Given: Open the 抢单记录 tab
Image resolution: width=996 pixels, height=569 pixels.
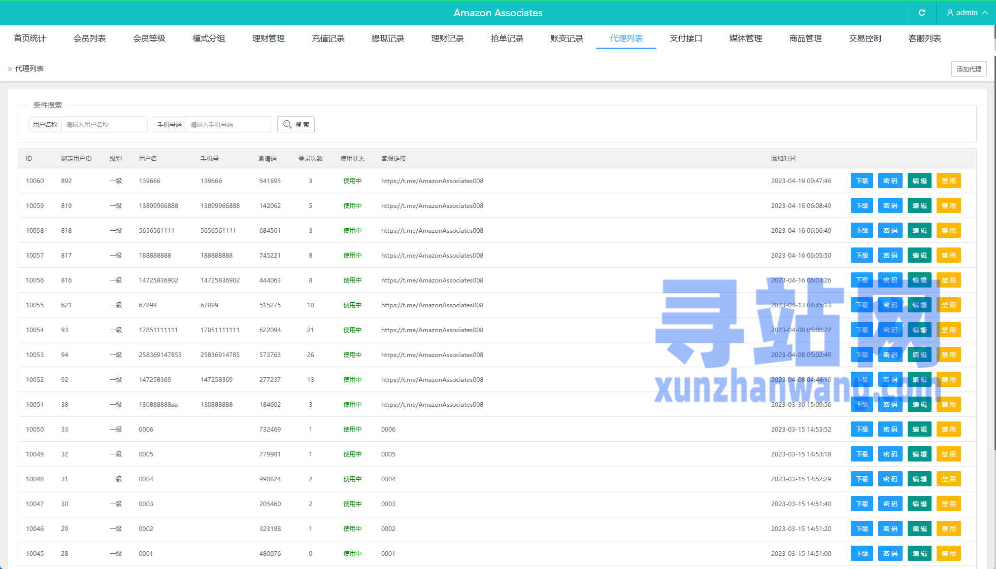Looking at the screenshot, I should (x=507, y=38).
